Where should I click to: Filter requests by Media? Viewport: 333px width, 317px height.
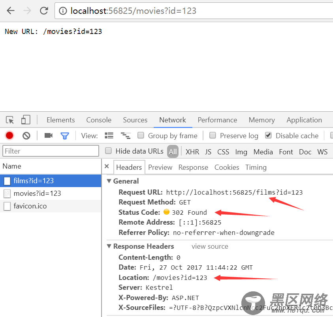pyautogui.click(x=263, y=152)
